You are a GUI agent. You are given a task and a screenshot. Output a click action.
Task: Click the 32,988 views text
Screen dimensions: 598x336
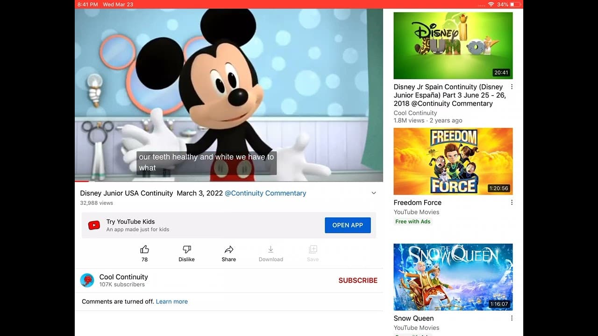point(96,203)
